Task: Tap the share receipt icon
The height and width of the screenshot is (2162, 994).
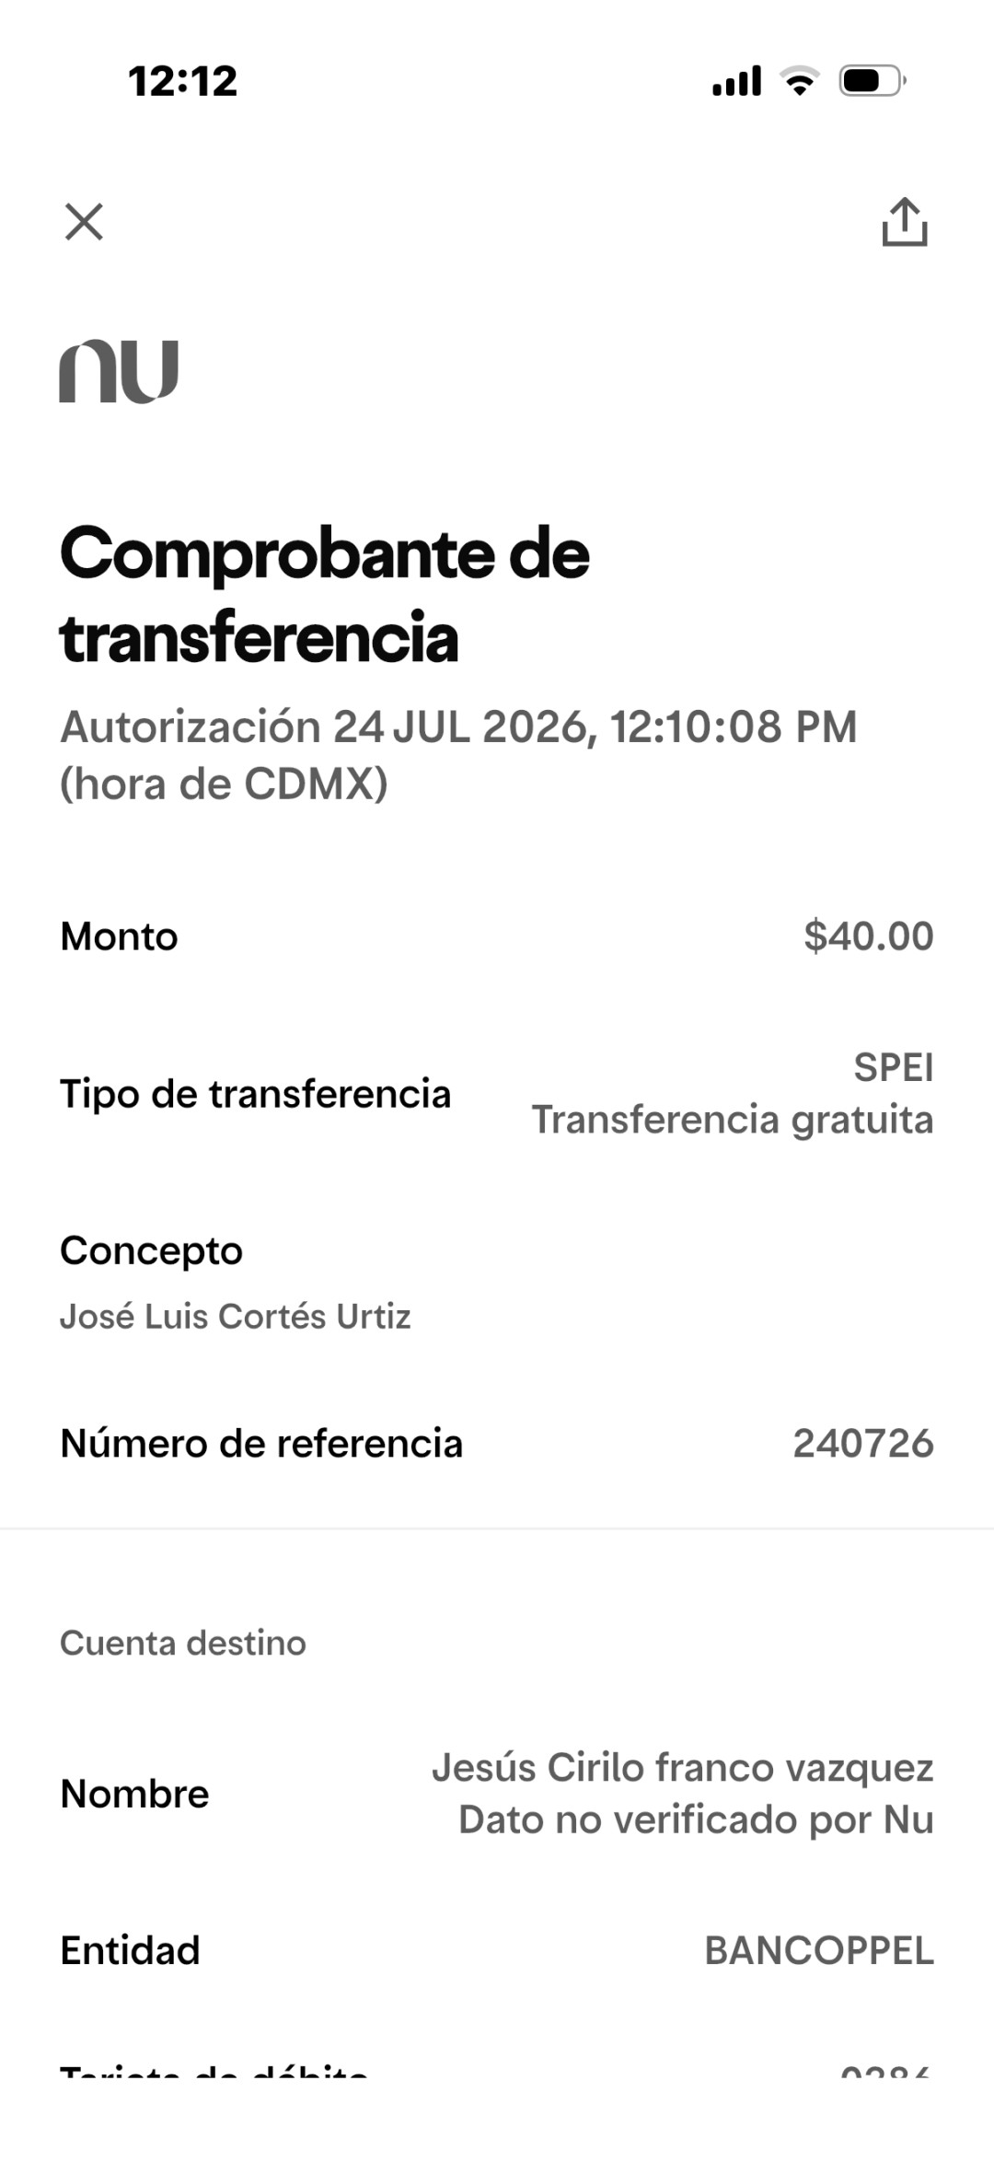Action: pos(905,222)
